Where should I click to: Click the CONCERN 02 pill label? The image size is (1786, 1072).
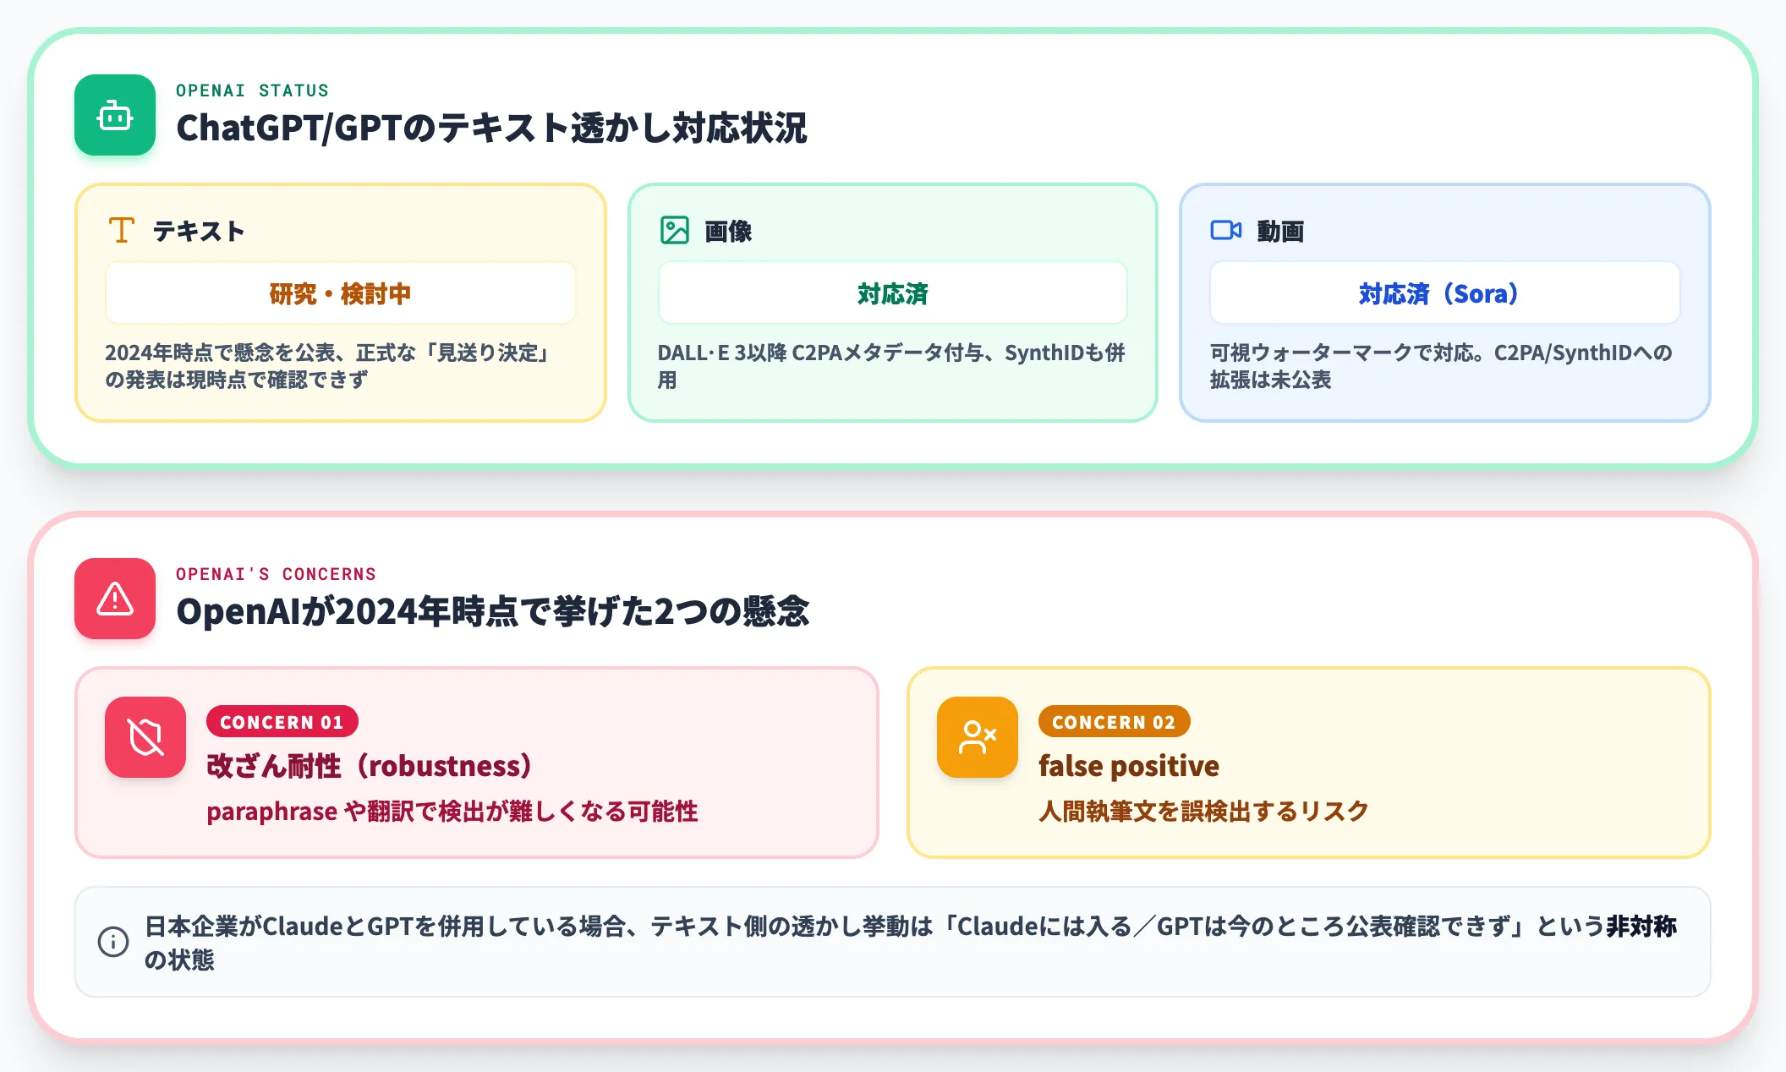1114,722
